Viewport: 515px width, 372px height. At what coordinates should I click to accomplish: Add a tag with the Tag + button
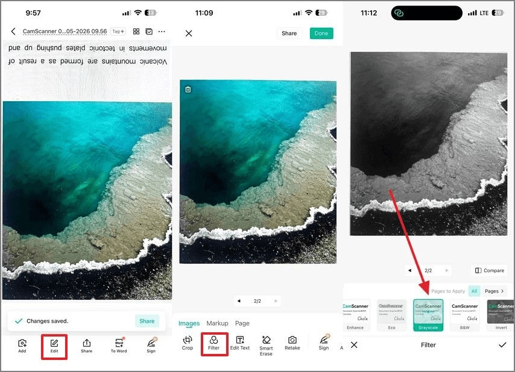tap(118, 31)
